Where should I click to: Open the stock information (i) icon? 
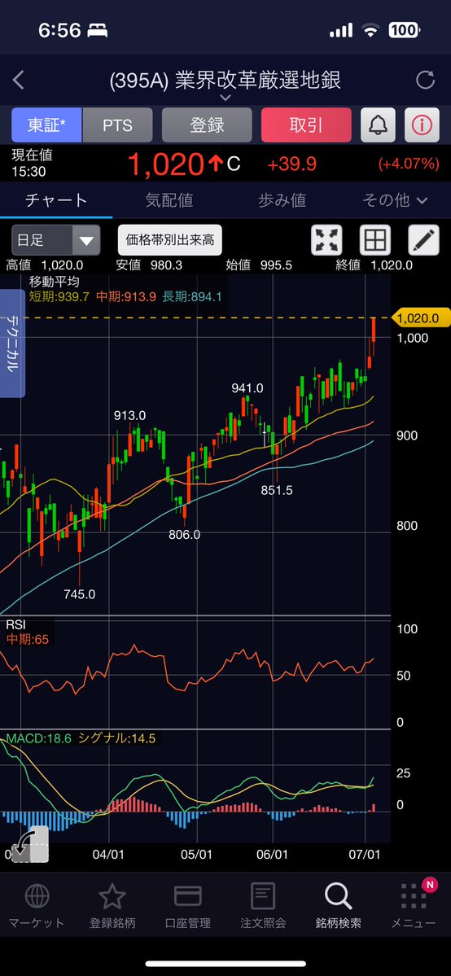[x=422, y=125]
